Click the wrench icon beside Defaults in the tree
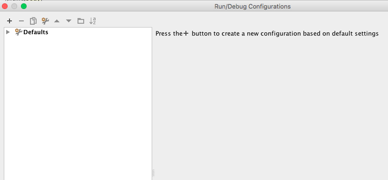 tap(19, 32)
